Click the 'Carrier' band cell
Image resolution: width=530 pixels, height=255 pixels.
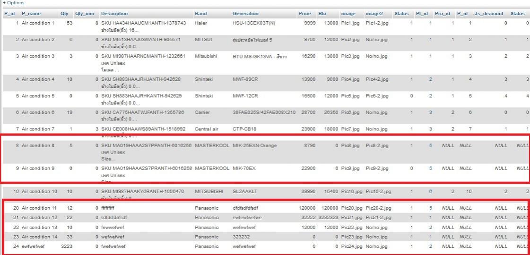pos(202,112)
